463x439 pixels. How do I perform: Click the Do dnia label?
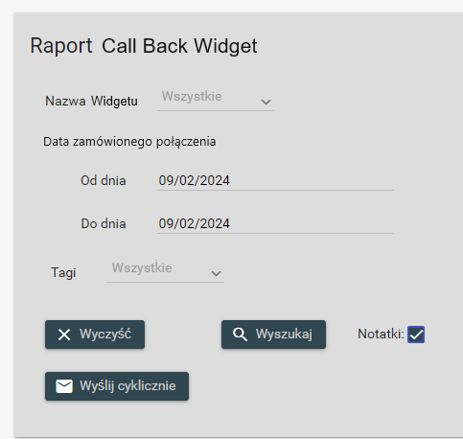pos(104,224)
